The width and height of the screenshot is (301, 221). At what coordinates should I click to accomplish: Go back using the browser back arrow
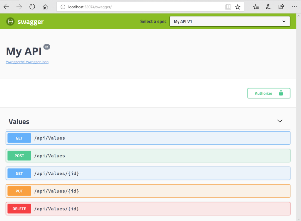click(x=6, y=7)
